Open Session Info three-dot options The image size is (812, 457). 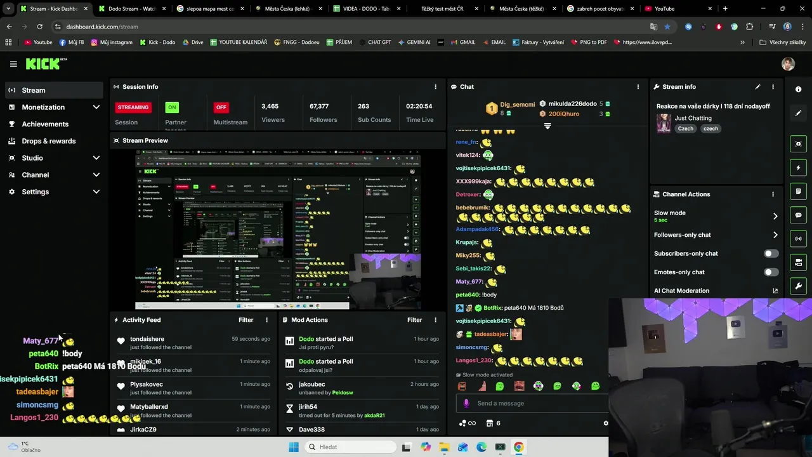tap(435, 87)
